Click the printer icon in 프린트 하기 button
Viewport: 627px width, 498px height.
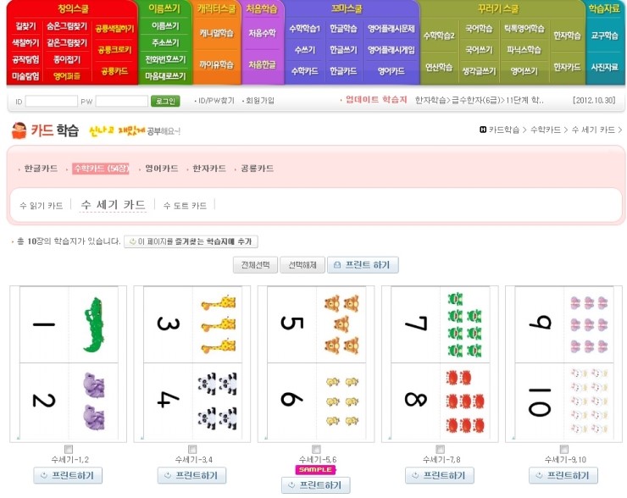tap(338, 265)
